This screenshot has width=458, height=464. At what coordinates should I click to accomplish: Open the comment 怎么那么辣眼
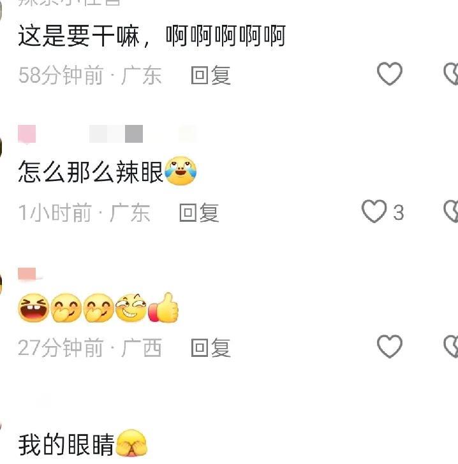point(107,171)
